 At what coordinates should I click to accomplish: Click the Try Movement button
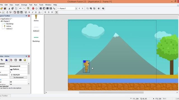18,77
